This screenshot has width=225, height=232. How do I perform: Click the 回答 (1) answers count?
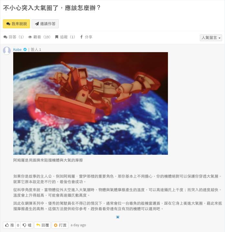point(14,37)
